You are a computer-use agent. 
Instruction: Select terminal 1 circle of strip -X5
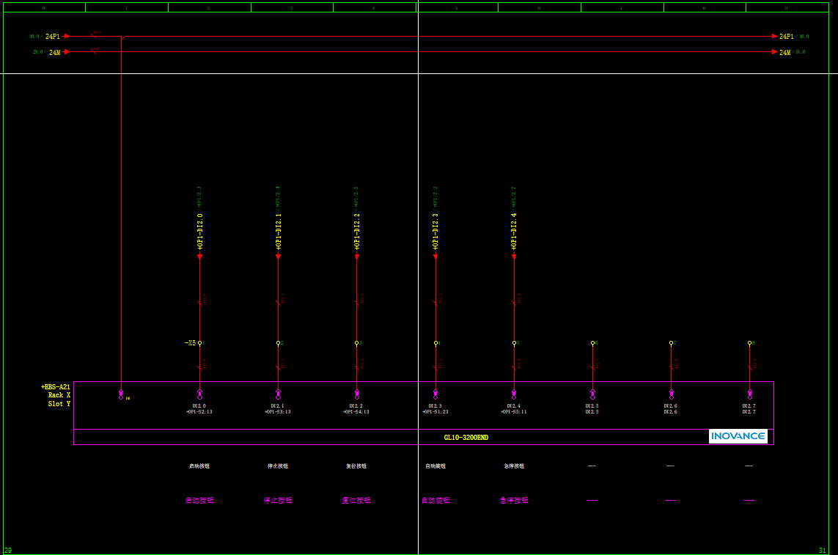click(199, 342)
